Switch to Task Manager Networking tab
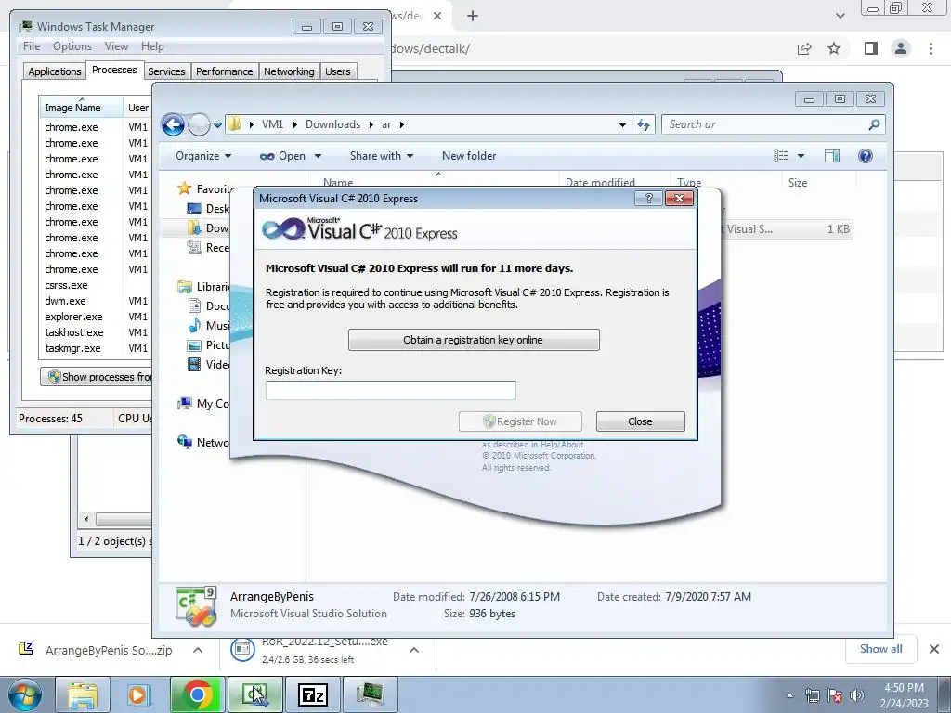The width and height of the screenshot is (951, 713). pos(289,71)
